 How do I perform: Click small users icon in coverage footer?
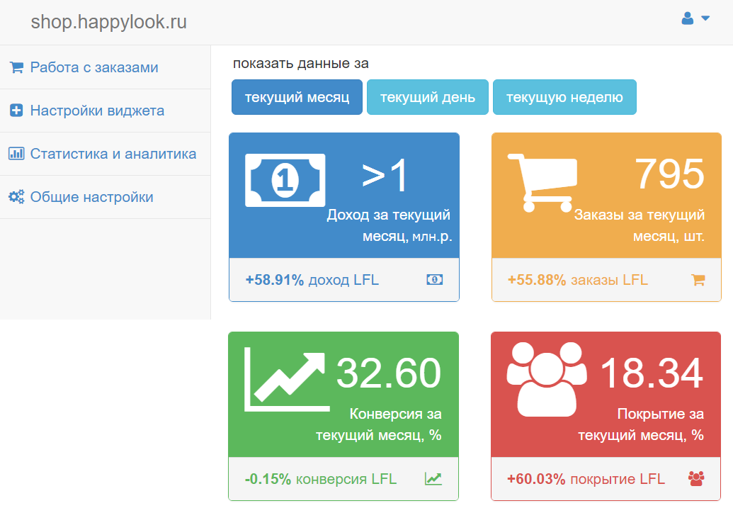pyautogui.click(x=696, y=479)
